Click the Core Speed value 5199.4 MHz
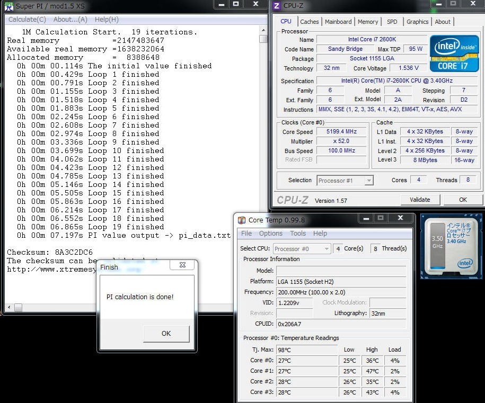The height and width of the screenshot is (403, 485). [x=341, y=132]
